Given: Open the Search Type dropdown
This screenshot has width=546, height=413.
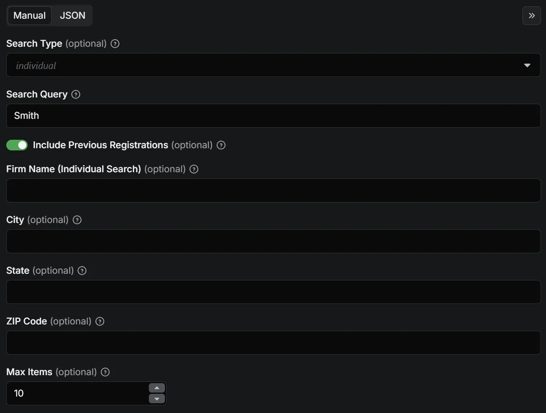Looking at the screenshot, I should coord(273,65).
